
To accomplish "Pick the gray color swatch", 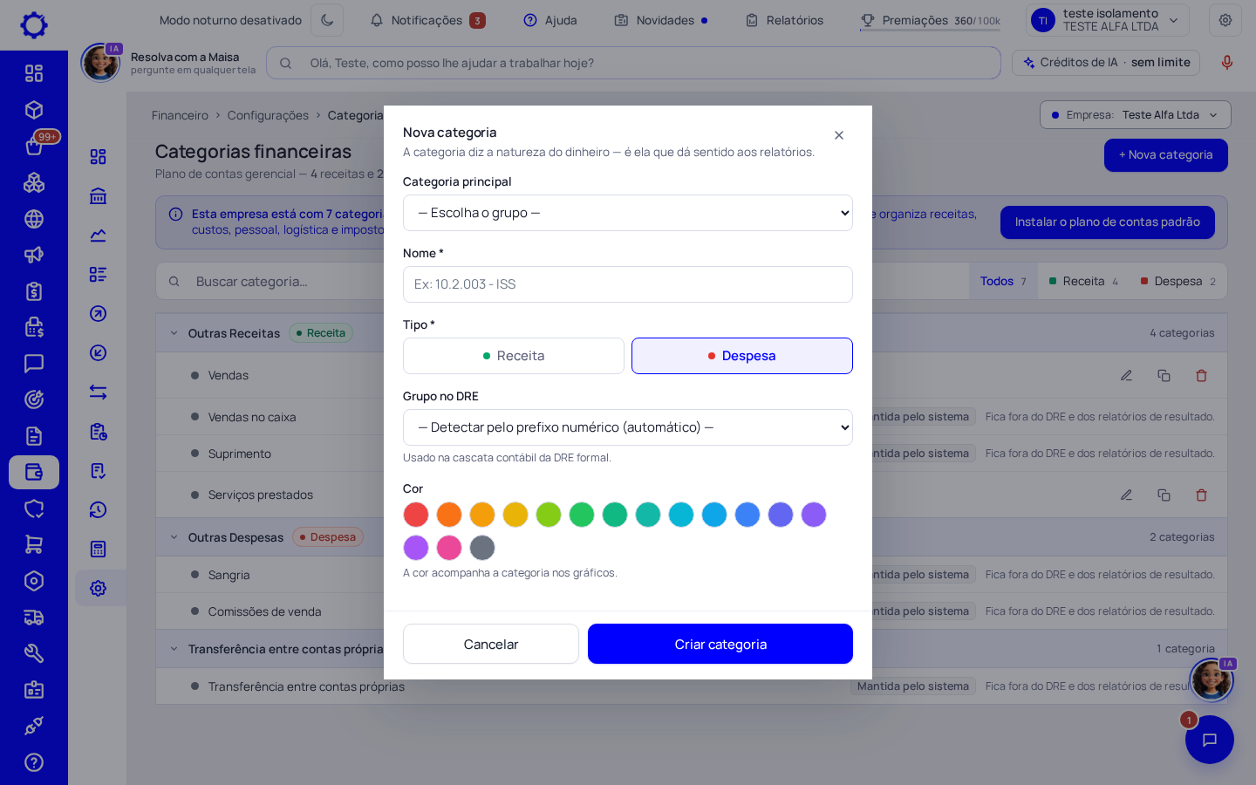I will point(482,548).
